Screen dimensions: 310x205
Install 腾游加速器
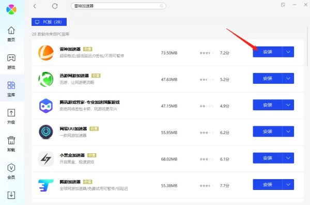coord(268,185)
